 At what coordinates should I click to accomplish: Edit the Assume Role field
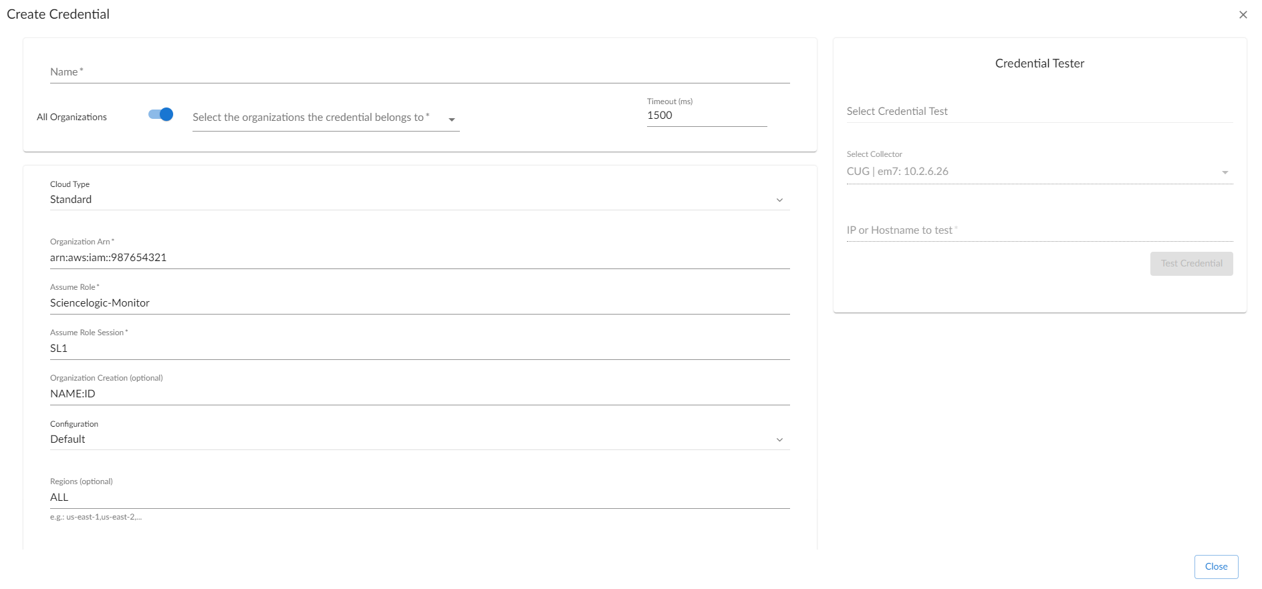(419, 303)
